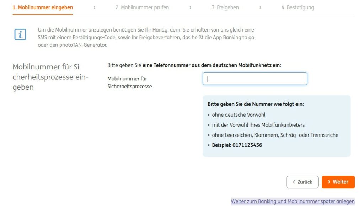Click hint 'mit der Vorwahl Ihres Mobilfunkanbieters'

(258, 125)
